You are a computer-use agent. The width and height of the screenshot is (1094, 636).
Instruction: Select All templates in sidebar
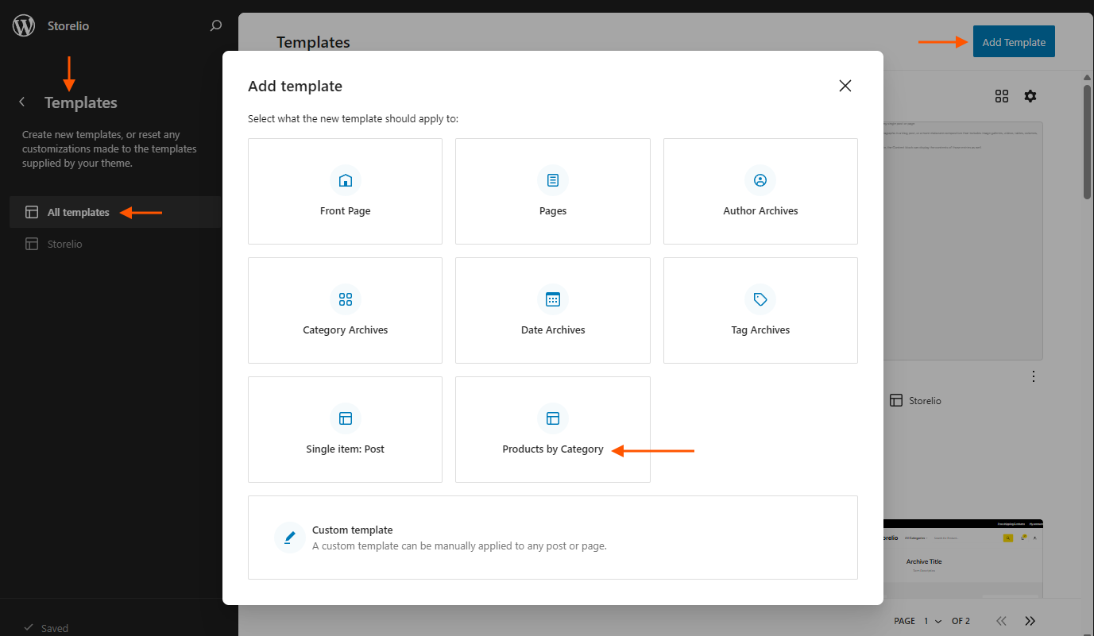pos(78,212)
